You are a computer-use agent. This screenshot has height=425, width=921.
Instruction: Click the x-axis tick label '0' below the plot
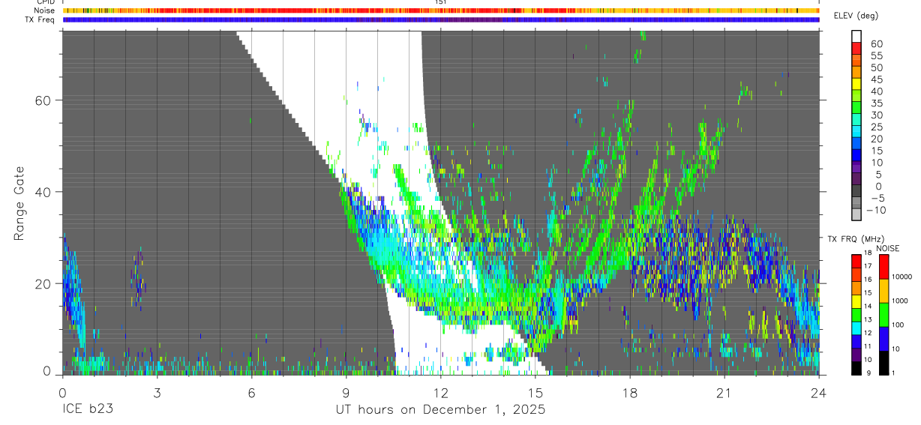[x=61, y=393]
